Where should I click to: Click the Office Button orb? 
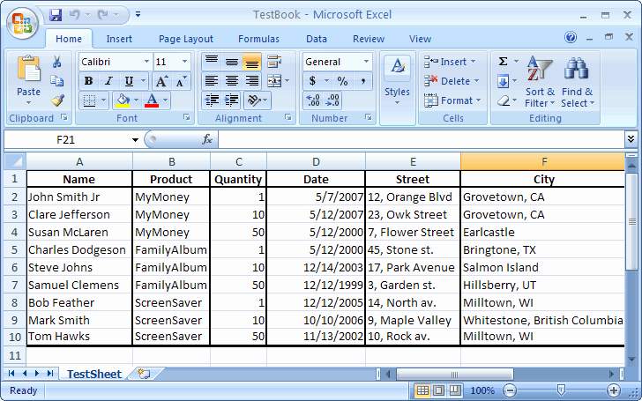point(23,23)
